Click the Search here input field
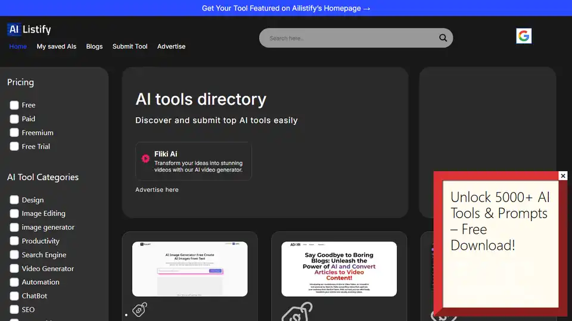 (349, 38)
